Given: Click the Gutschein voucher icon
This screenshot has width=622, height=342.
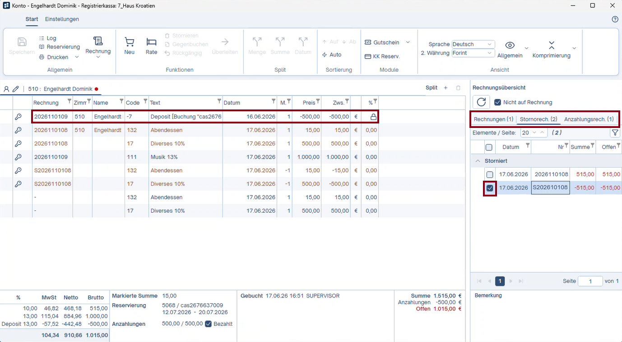Looking at the screenshot, I should pos(367,42).
